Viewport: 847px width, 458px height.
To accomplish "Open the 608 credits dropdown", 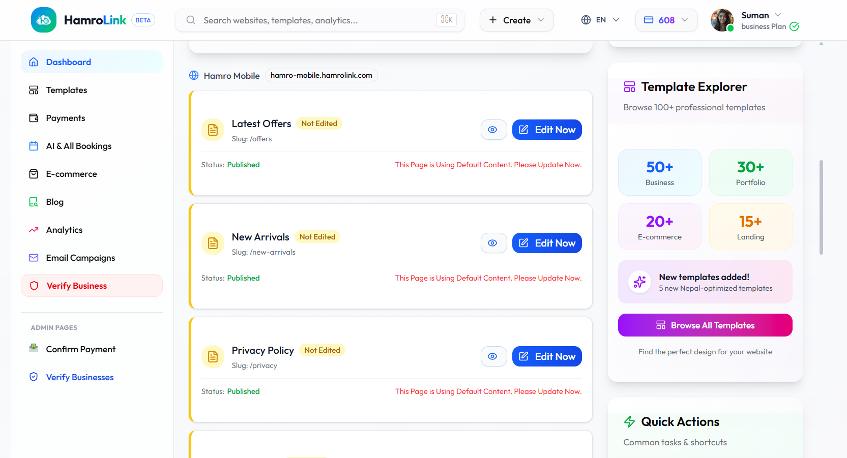I will tap(666, 20).
